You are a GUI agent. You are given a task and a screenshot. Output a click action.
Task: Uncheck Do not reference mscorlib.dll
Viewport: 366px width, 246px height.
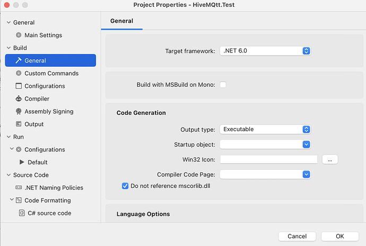pyautogui.click(x=125, y=186)
